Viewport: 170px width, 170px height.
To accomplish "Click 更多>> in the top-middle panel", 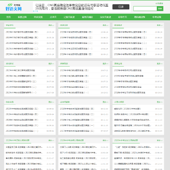I will (x=105, y=25).
